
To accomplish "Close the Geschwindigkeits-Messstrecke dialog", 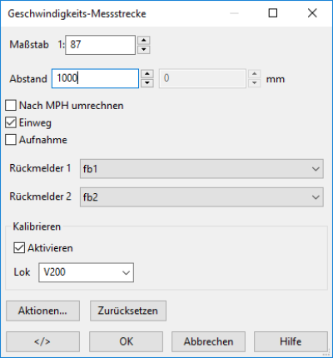I will pyautogui.click(x=312, y=13).
